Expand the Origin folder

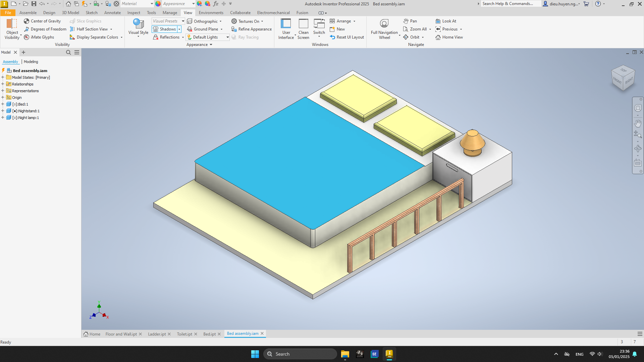point(3,98)
